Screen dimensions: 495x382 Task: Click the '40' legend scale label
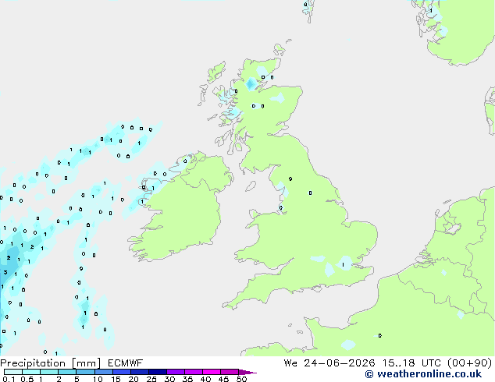(x=205, y=379)
